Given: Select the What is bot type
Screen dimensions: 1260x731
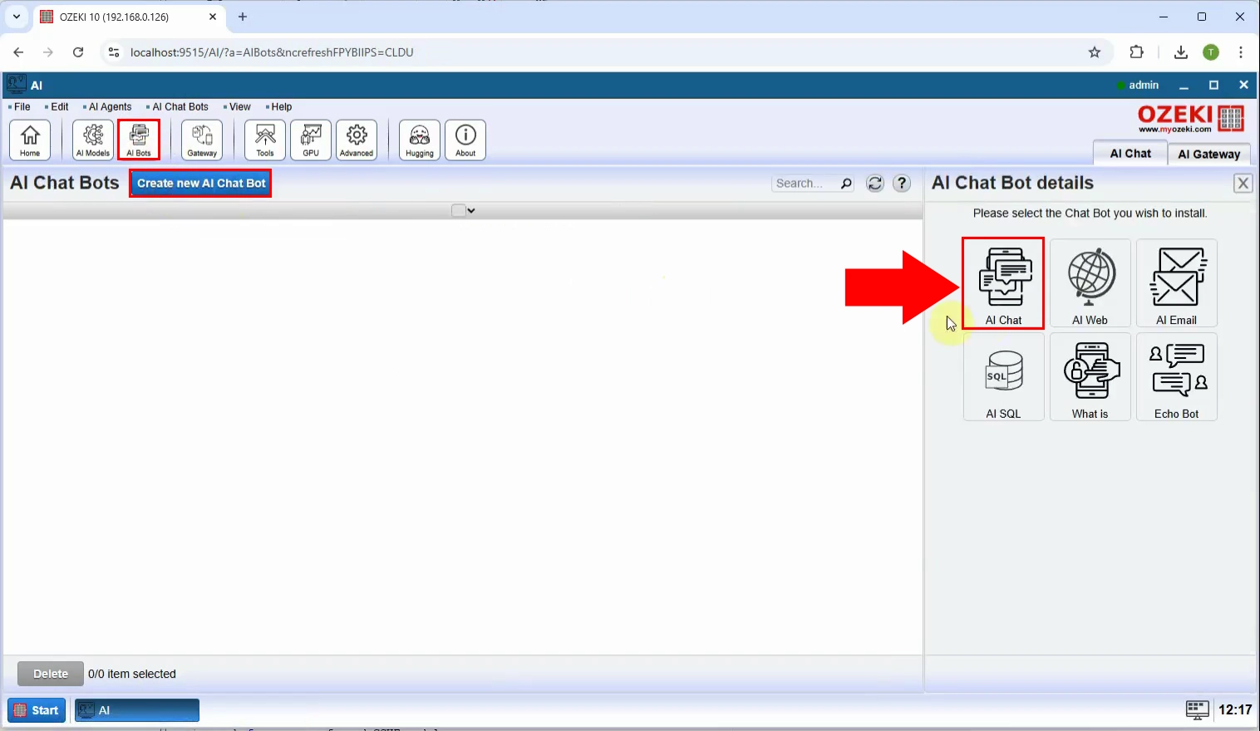Looking at the screenshot, I should [x=1090, y=377].
